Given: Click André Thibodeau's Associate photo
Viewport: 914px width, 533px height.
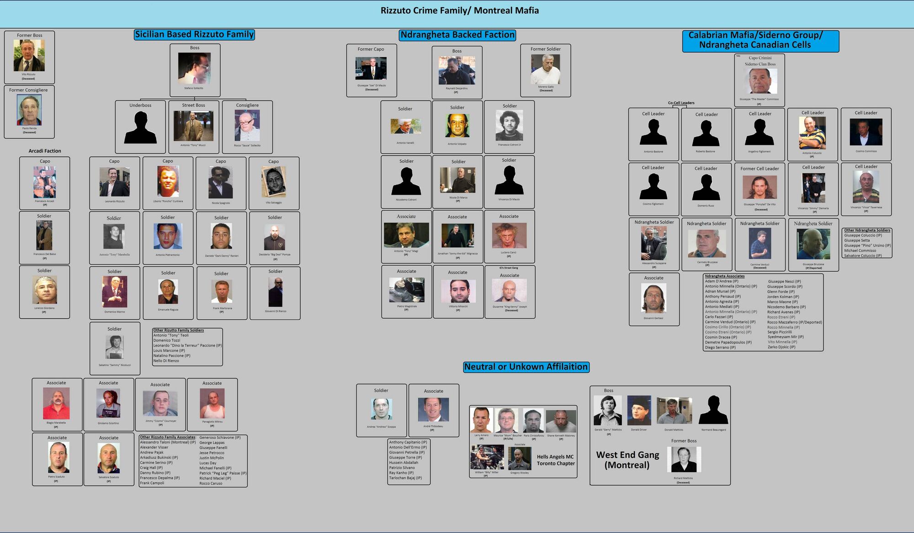Looking at the screenshot, I should click(433, 410).
